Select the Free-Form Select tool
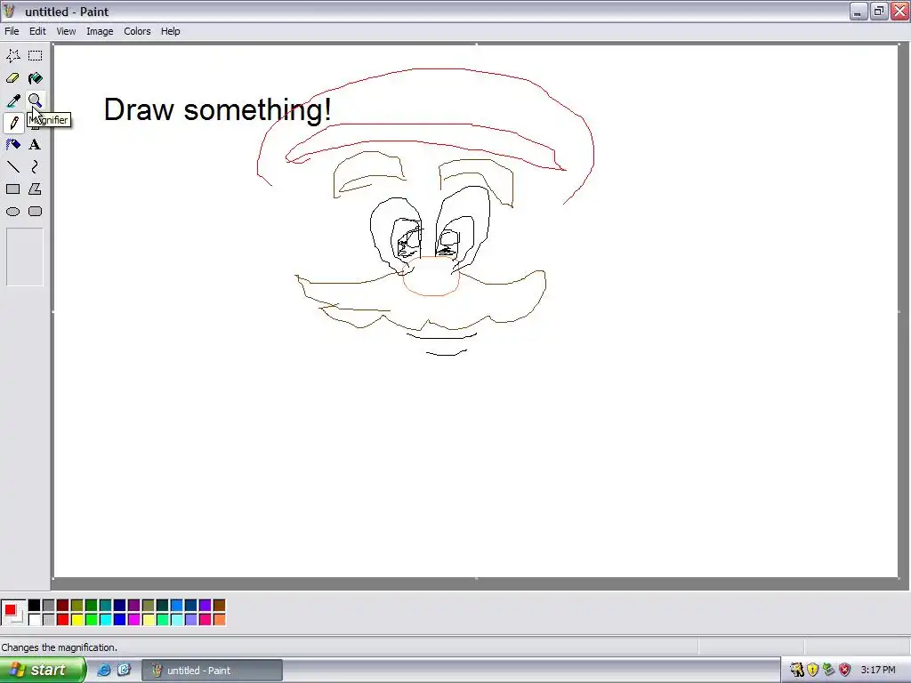 point(12,56)
